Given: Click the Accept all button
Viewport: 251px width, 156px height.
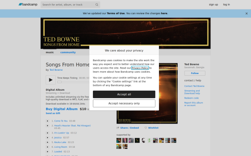Looking at the screenshot, I should [124, 94].
